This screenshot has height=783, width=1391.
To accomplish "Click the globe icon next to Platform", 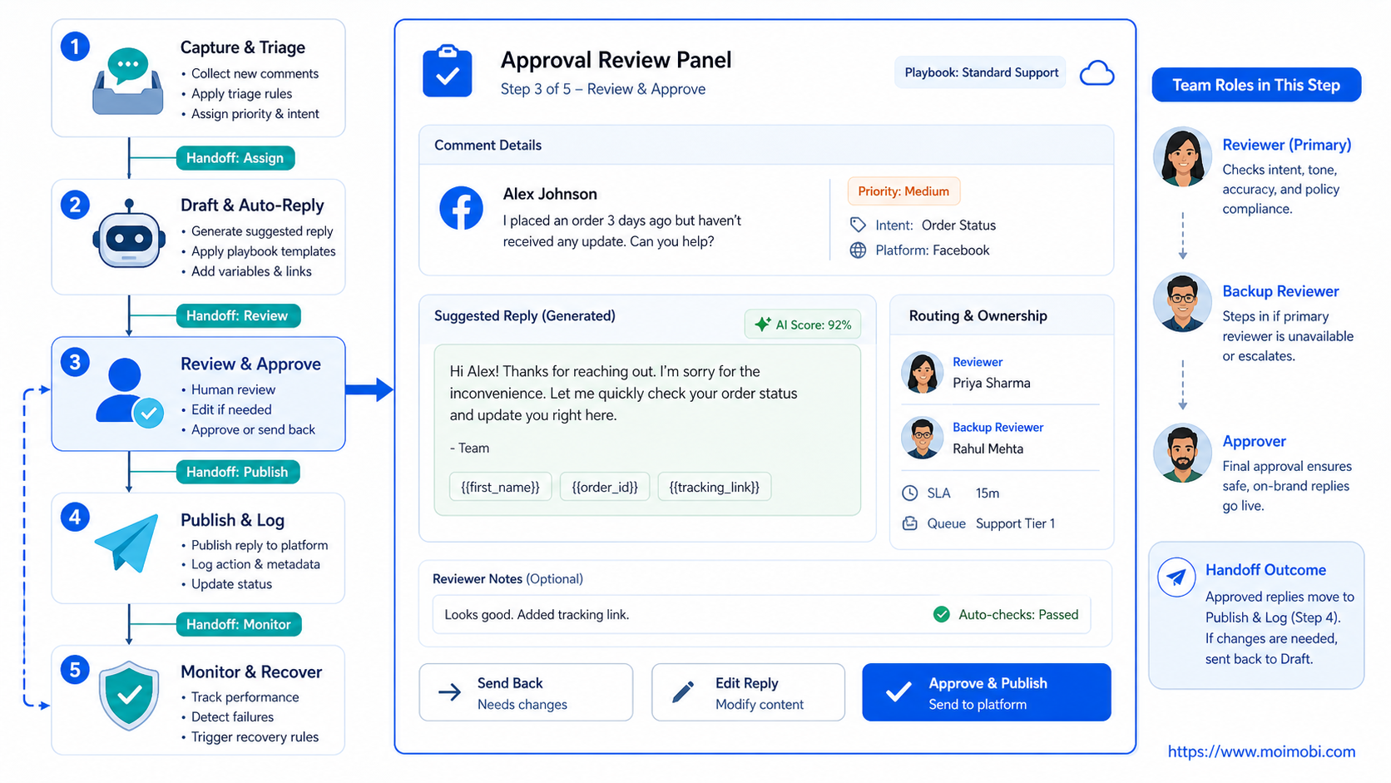I will click(858, 250).
